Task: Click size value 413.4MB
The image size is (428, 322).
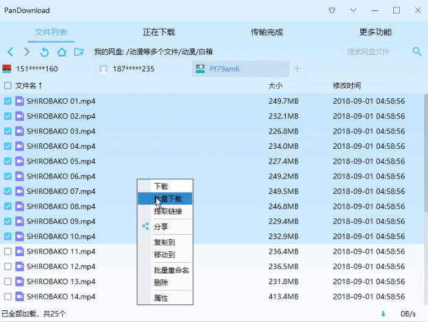Action: [x=283, y=296]
